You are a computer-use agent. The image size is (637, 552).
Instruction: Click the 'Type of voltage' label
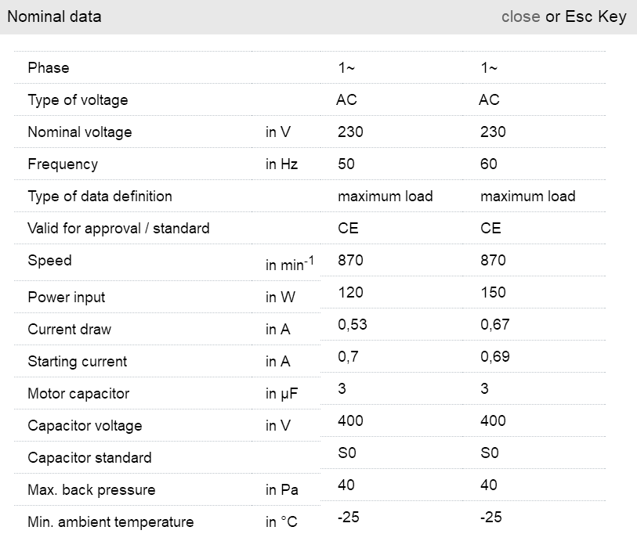78,100
